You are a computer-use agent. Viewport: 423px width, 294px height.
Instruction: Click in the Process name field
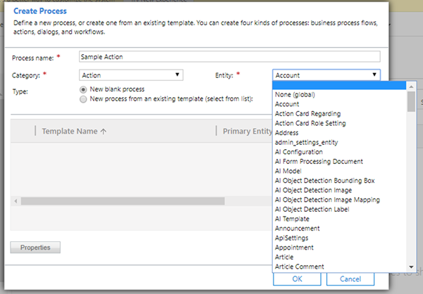pos(230,56)
